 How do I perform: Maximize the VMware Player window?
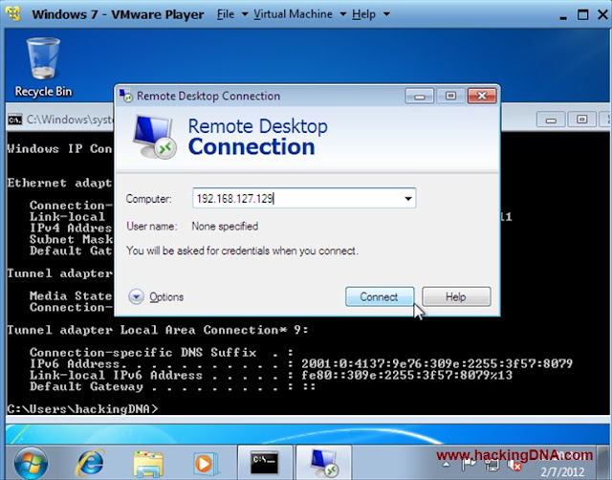pos(582,15)
